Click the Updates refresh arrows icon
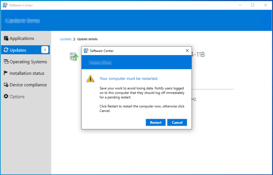Image resolution: width=273 pixels, height=175 pixels. pyautogui.click(x=6, y=50)
